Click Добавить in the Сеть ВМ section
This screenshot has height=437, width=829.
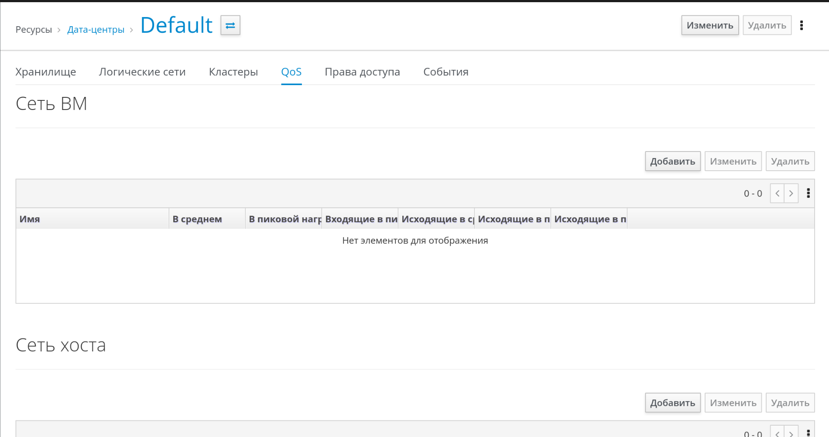click(x=672, y=162)
